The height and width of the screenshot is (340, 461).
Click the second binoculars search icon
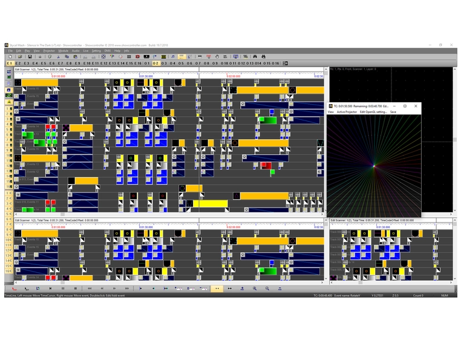[x=263, y=56]
